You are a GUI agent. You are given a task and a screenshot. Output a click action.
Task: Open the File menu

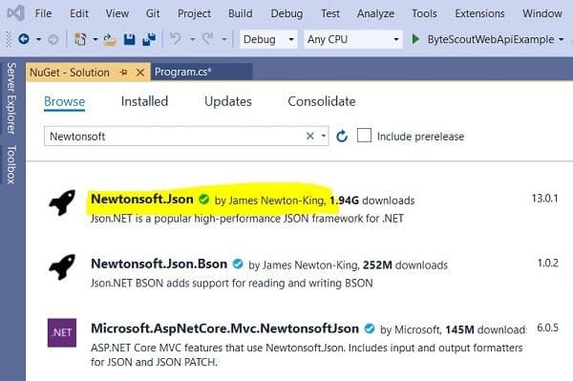43,13
